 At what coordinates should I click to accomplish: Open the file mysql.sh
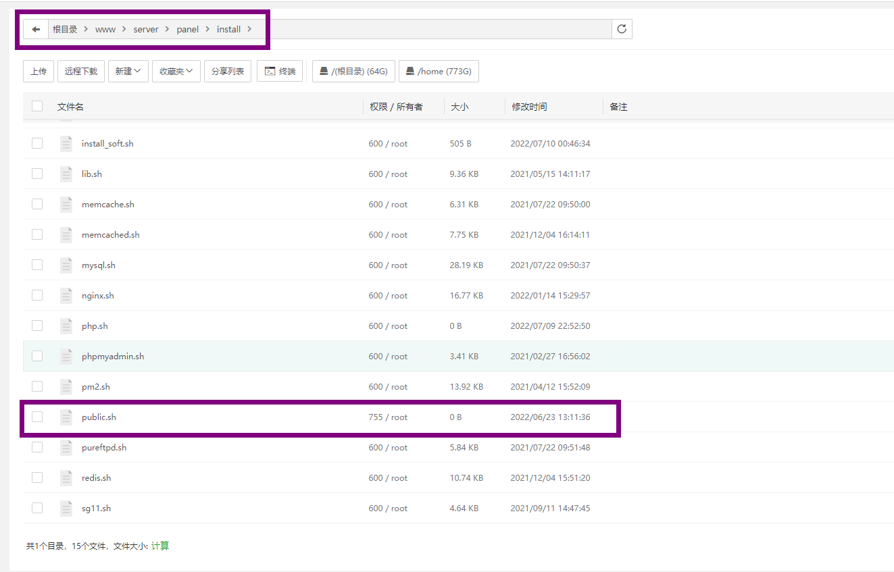(99, 265)
